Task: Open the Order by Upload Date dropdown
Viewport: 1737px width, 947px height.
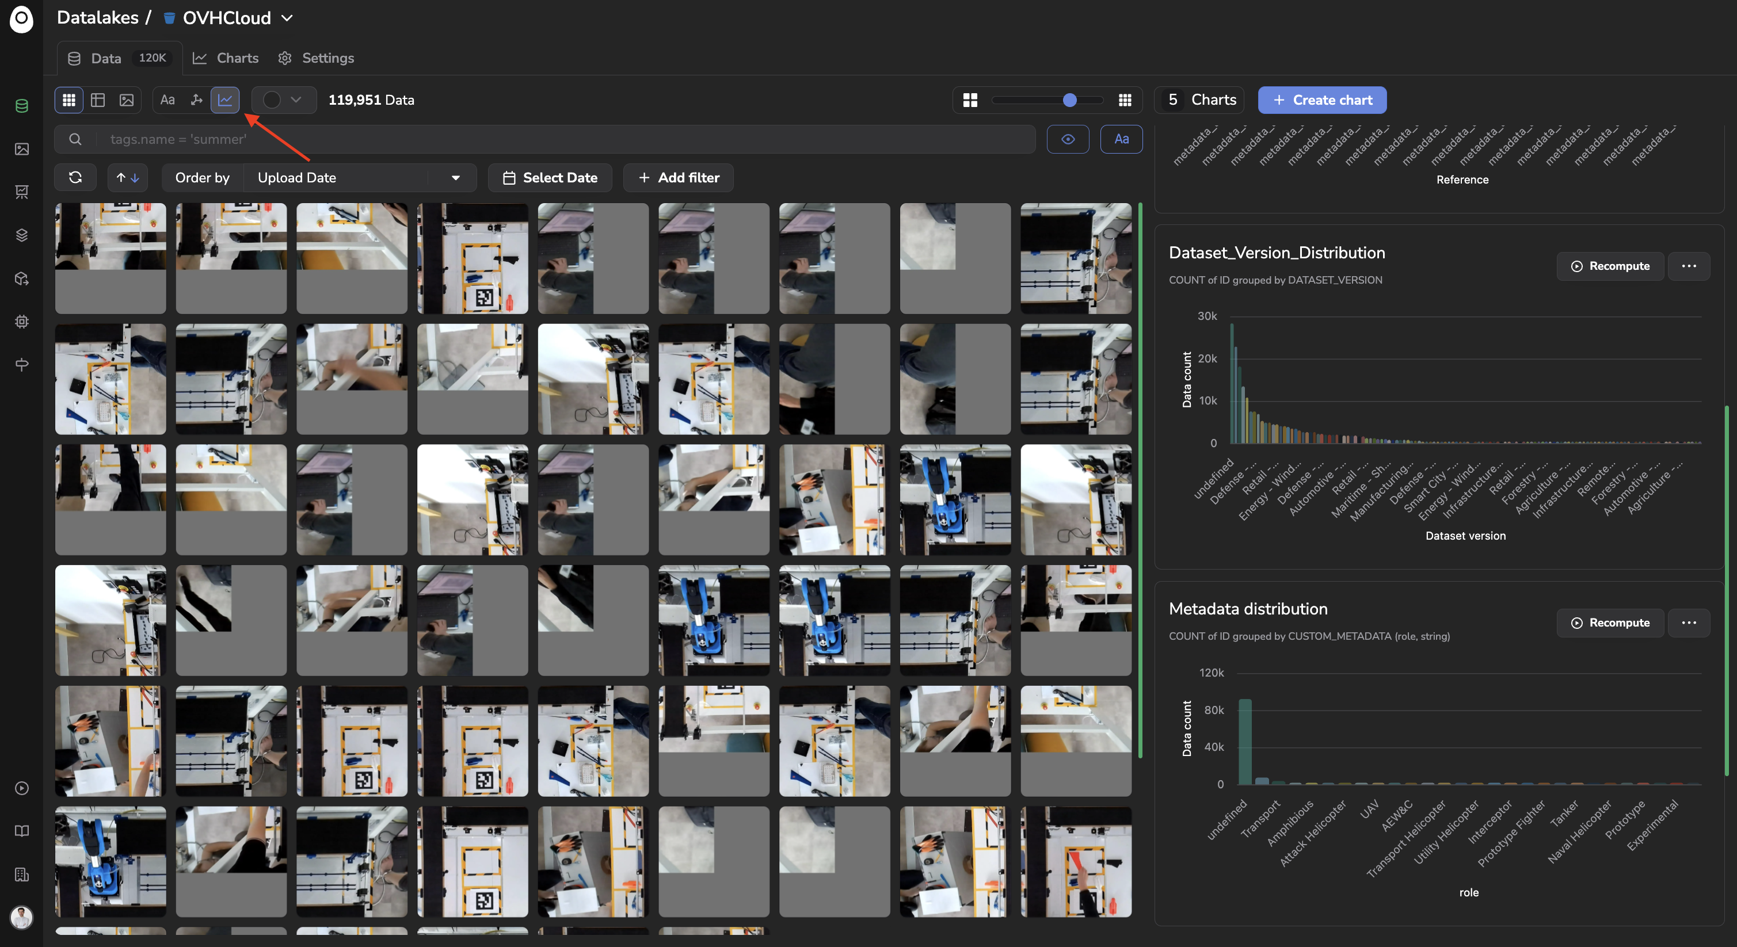Action: tap(359, 177)
